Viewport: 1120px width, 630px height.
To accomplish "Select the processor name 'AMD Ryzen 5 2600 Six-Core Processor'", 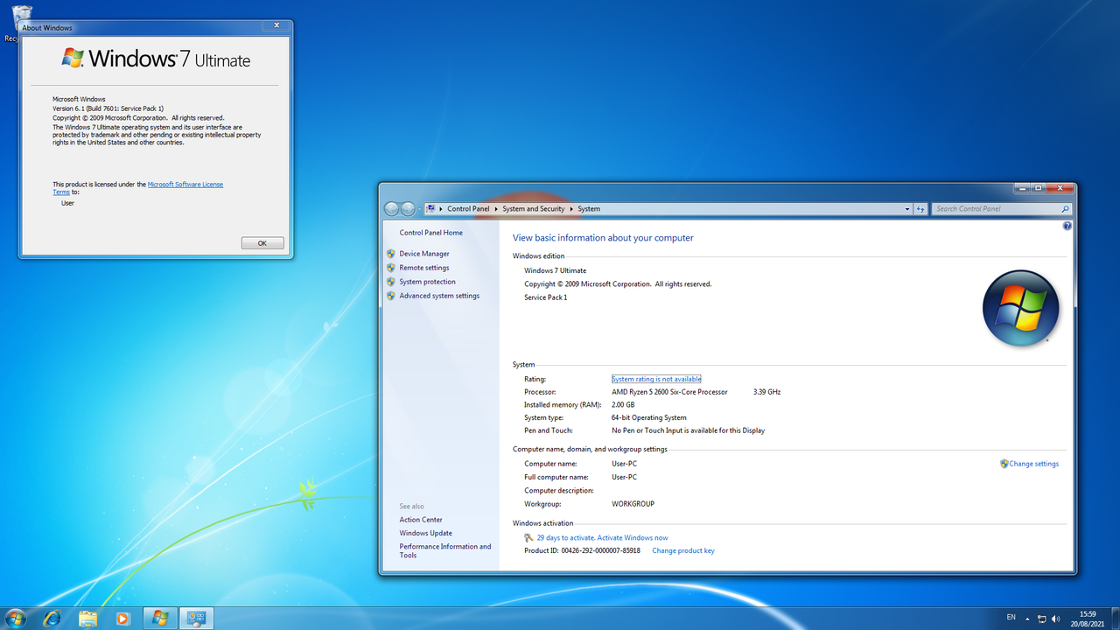I will [x=669, y=392].
